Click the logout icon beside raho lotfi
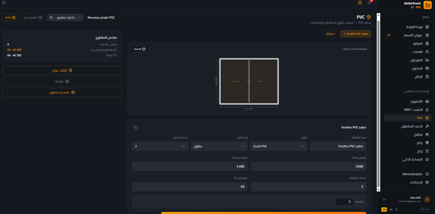435x214 pixels. pyautogui.click(x=384, y=200)
